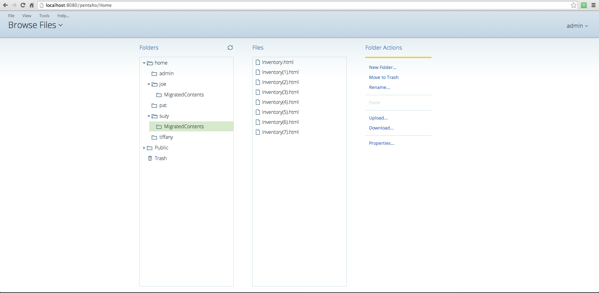This screenshot has width=599, height=293.
Task: Open the View menu
Action: pyautogui.click(x=27, y=16)
